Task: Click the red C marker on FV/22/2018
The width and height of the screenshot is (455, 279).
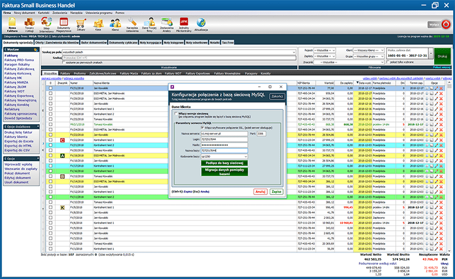Action: pyautogui.click(x=62, y=140)
